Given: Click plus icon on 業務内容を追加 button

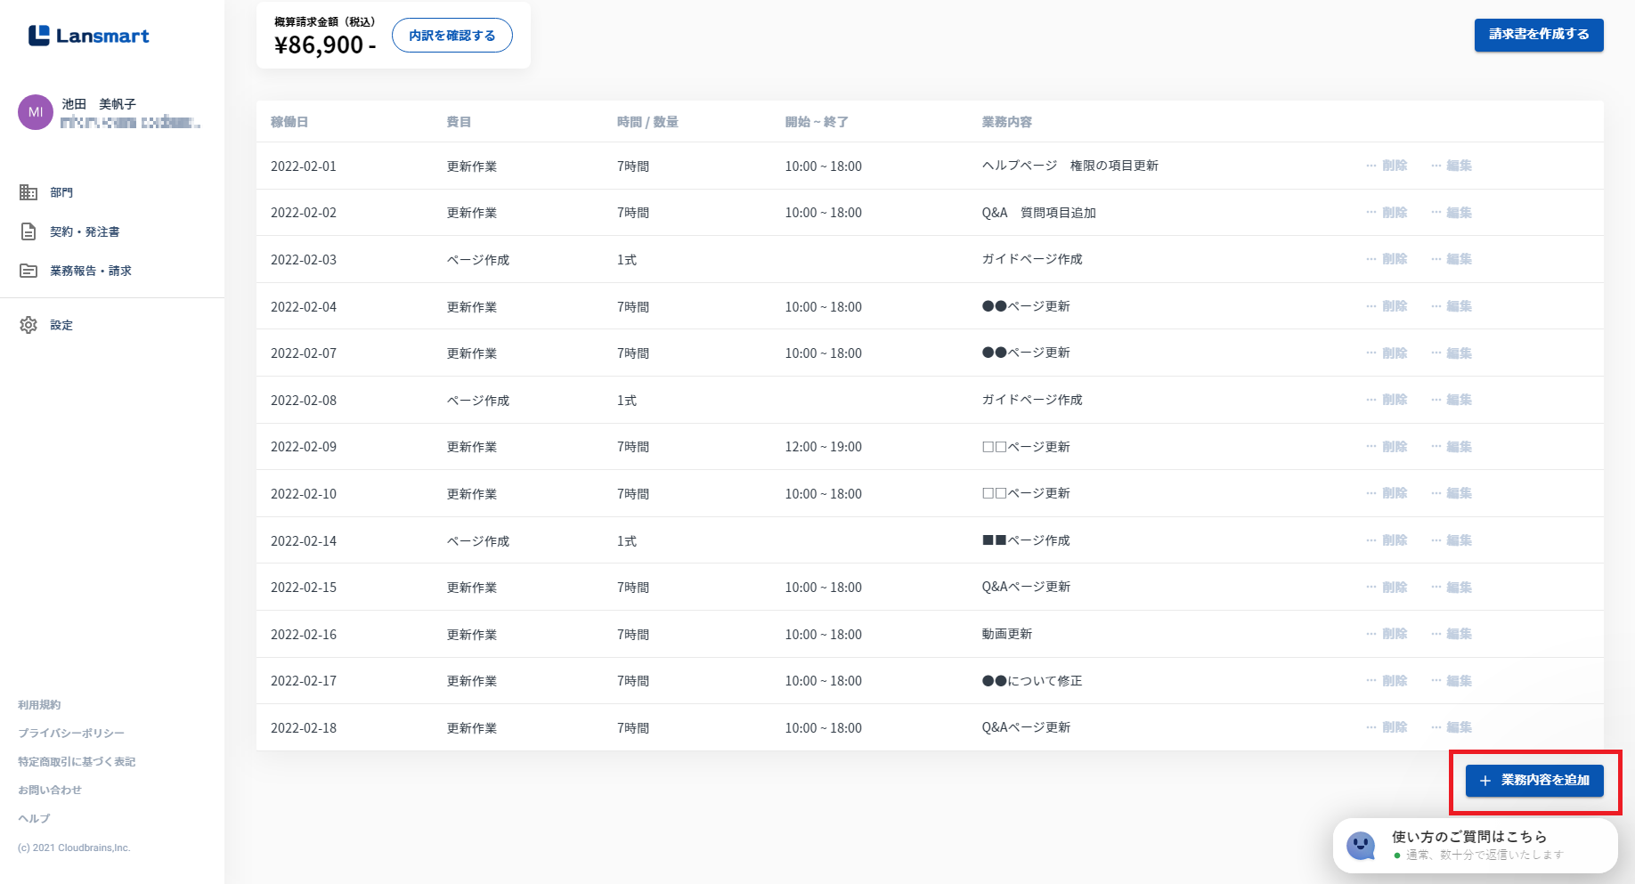Looking at the screenshot, I should (x=1485, y=781).
